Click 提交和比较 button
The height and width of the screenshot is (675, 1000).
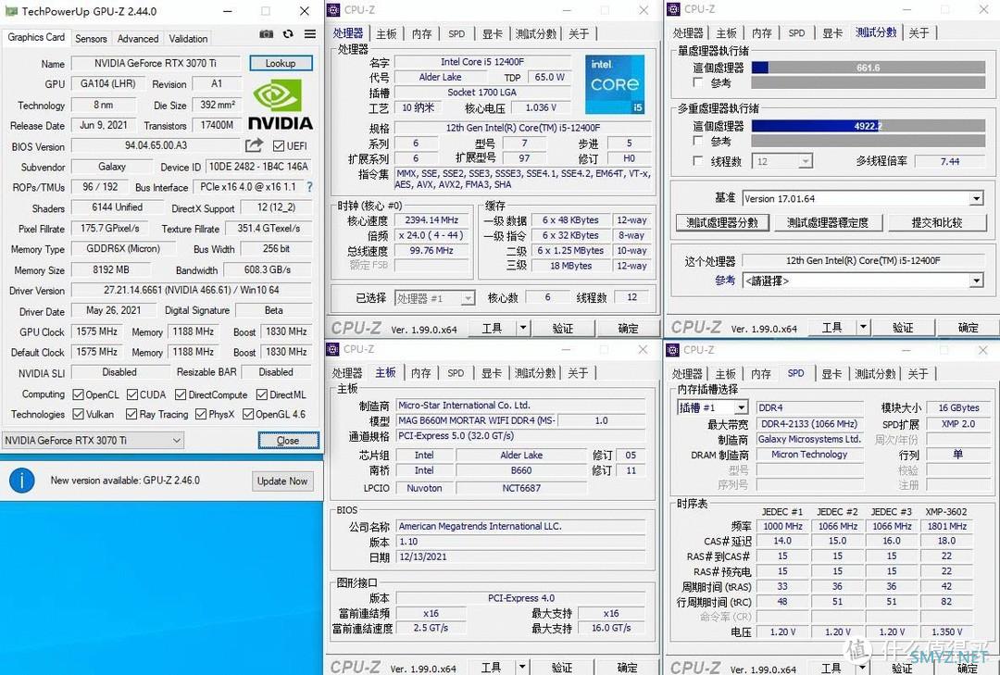(937, 222)
